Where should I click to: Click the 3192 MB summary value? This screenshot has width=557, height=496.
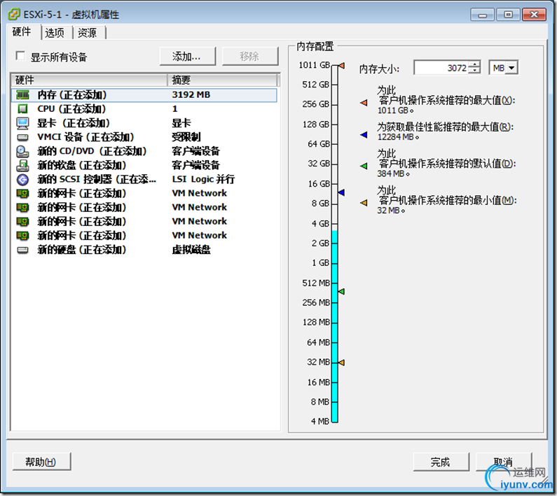tap(191, 94)
